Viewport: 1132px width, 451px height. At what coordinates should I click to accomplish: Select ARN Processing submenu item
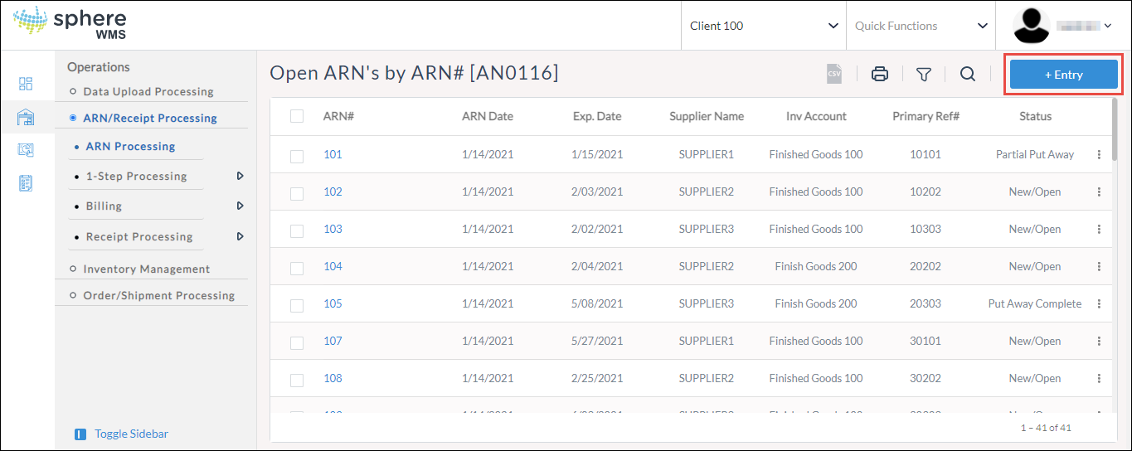click(130, 146)
